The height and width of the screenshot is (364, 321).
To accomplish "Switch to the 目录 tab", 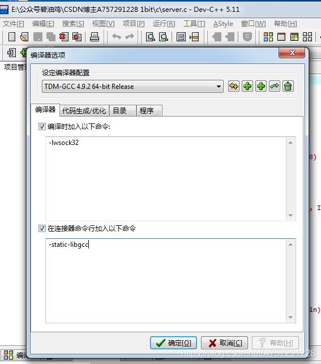I will [x=122, y=111].
